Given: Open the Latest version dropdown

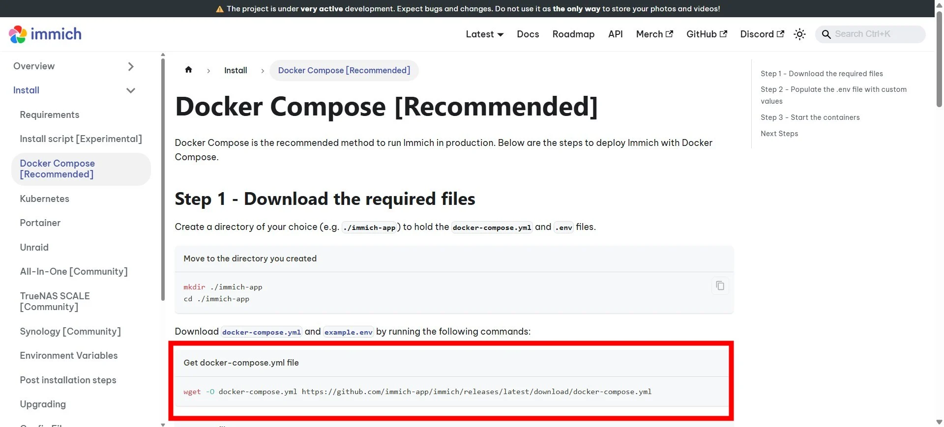Looking at the screenshot, I should click(x=485, y=34).
